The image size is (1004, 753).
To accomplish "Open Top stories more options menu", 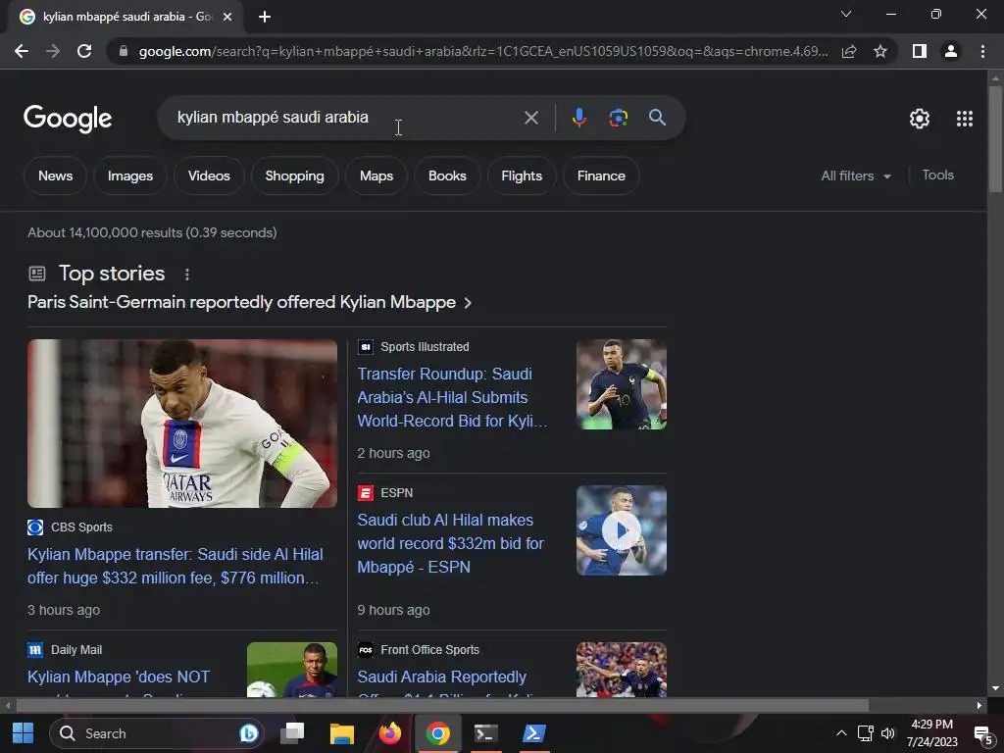I will 187,275.
